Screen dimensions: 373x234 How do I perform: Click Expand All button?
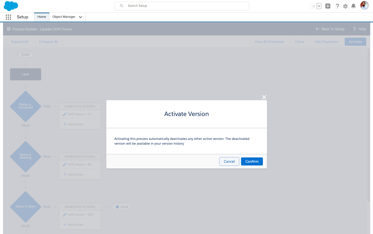pyautogui.click(x=20, y=42)
